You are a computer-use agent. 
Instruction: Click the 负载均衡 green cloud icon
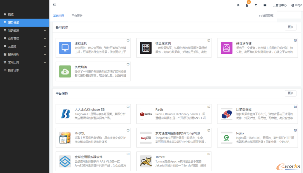[65, 71]
